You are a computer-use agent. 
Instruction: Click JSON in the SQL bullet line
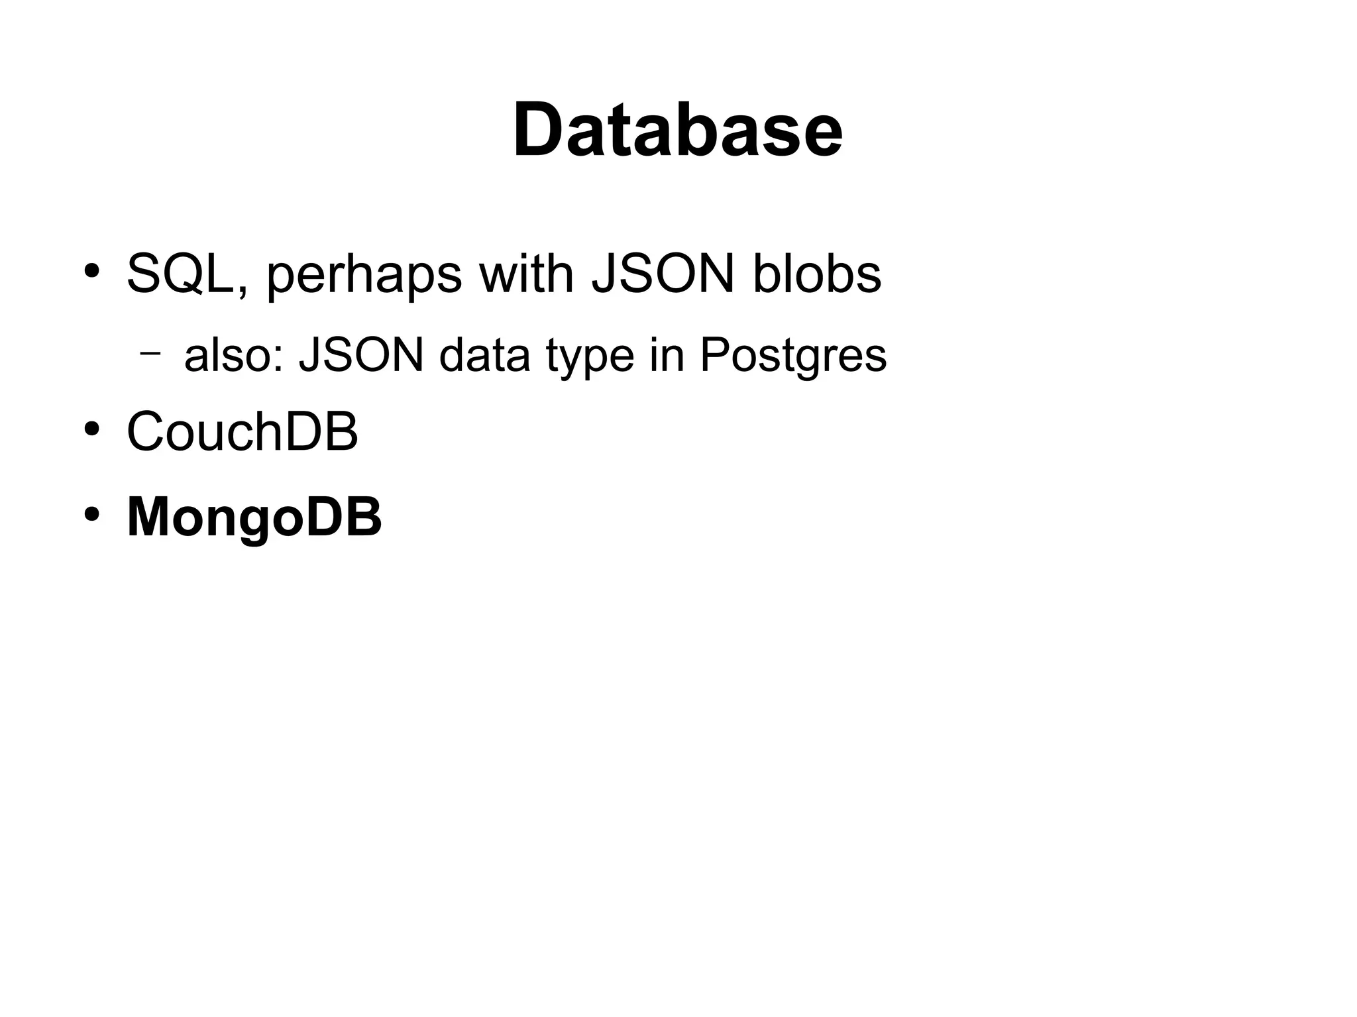[663, 274]
